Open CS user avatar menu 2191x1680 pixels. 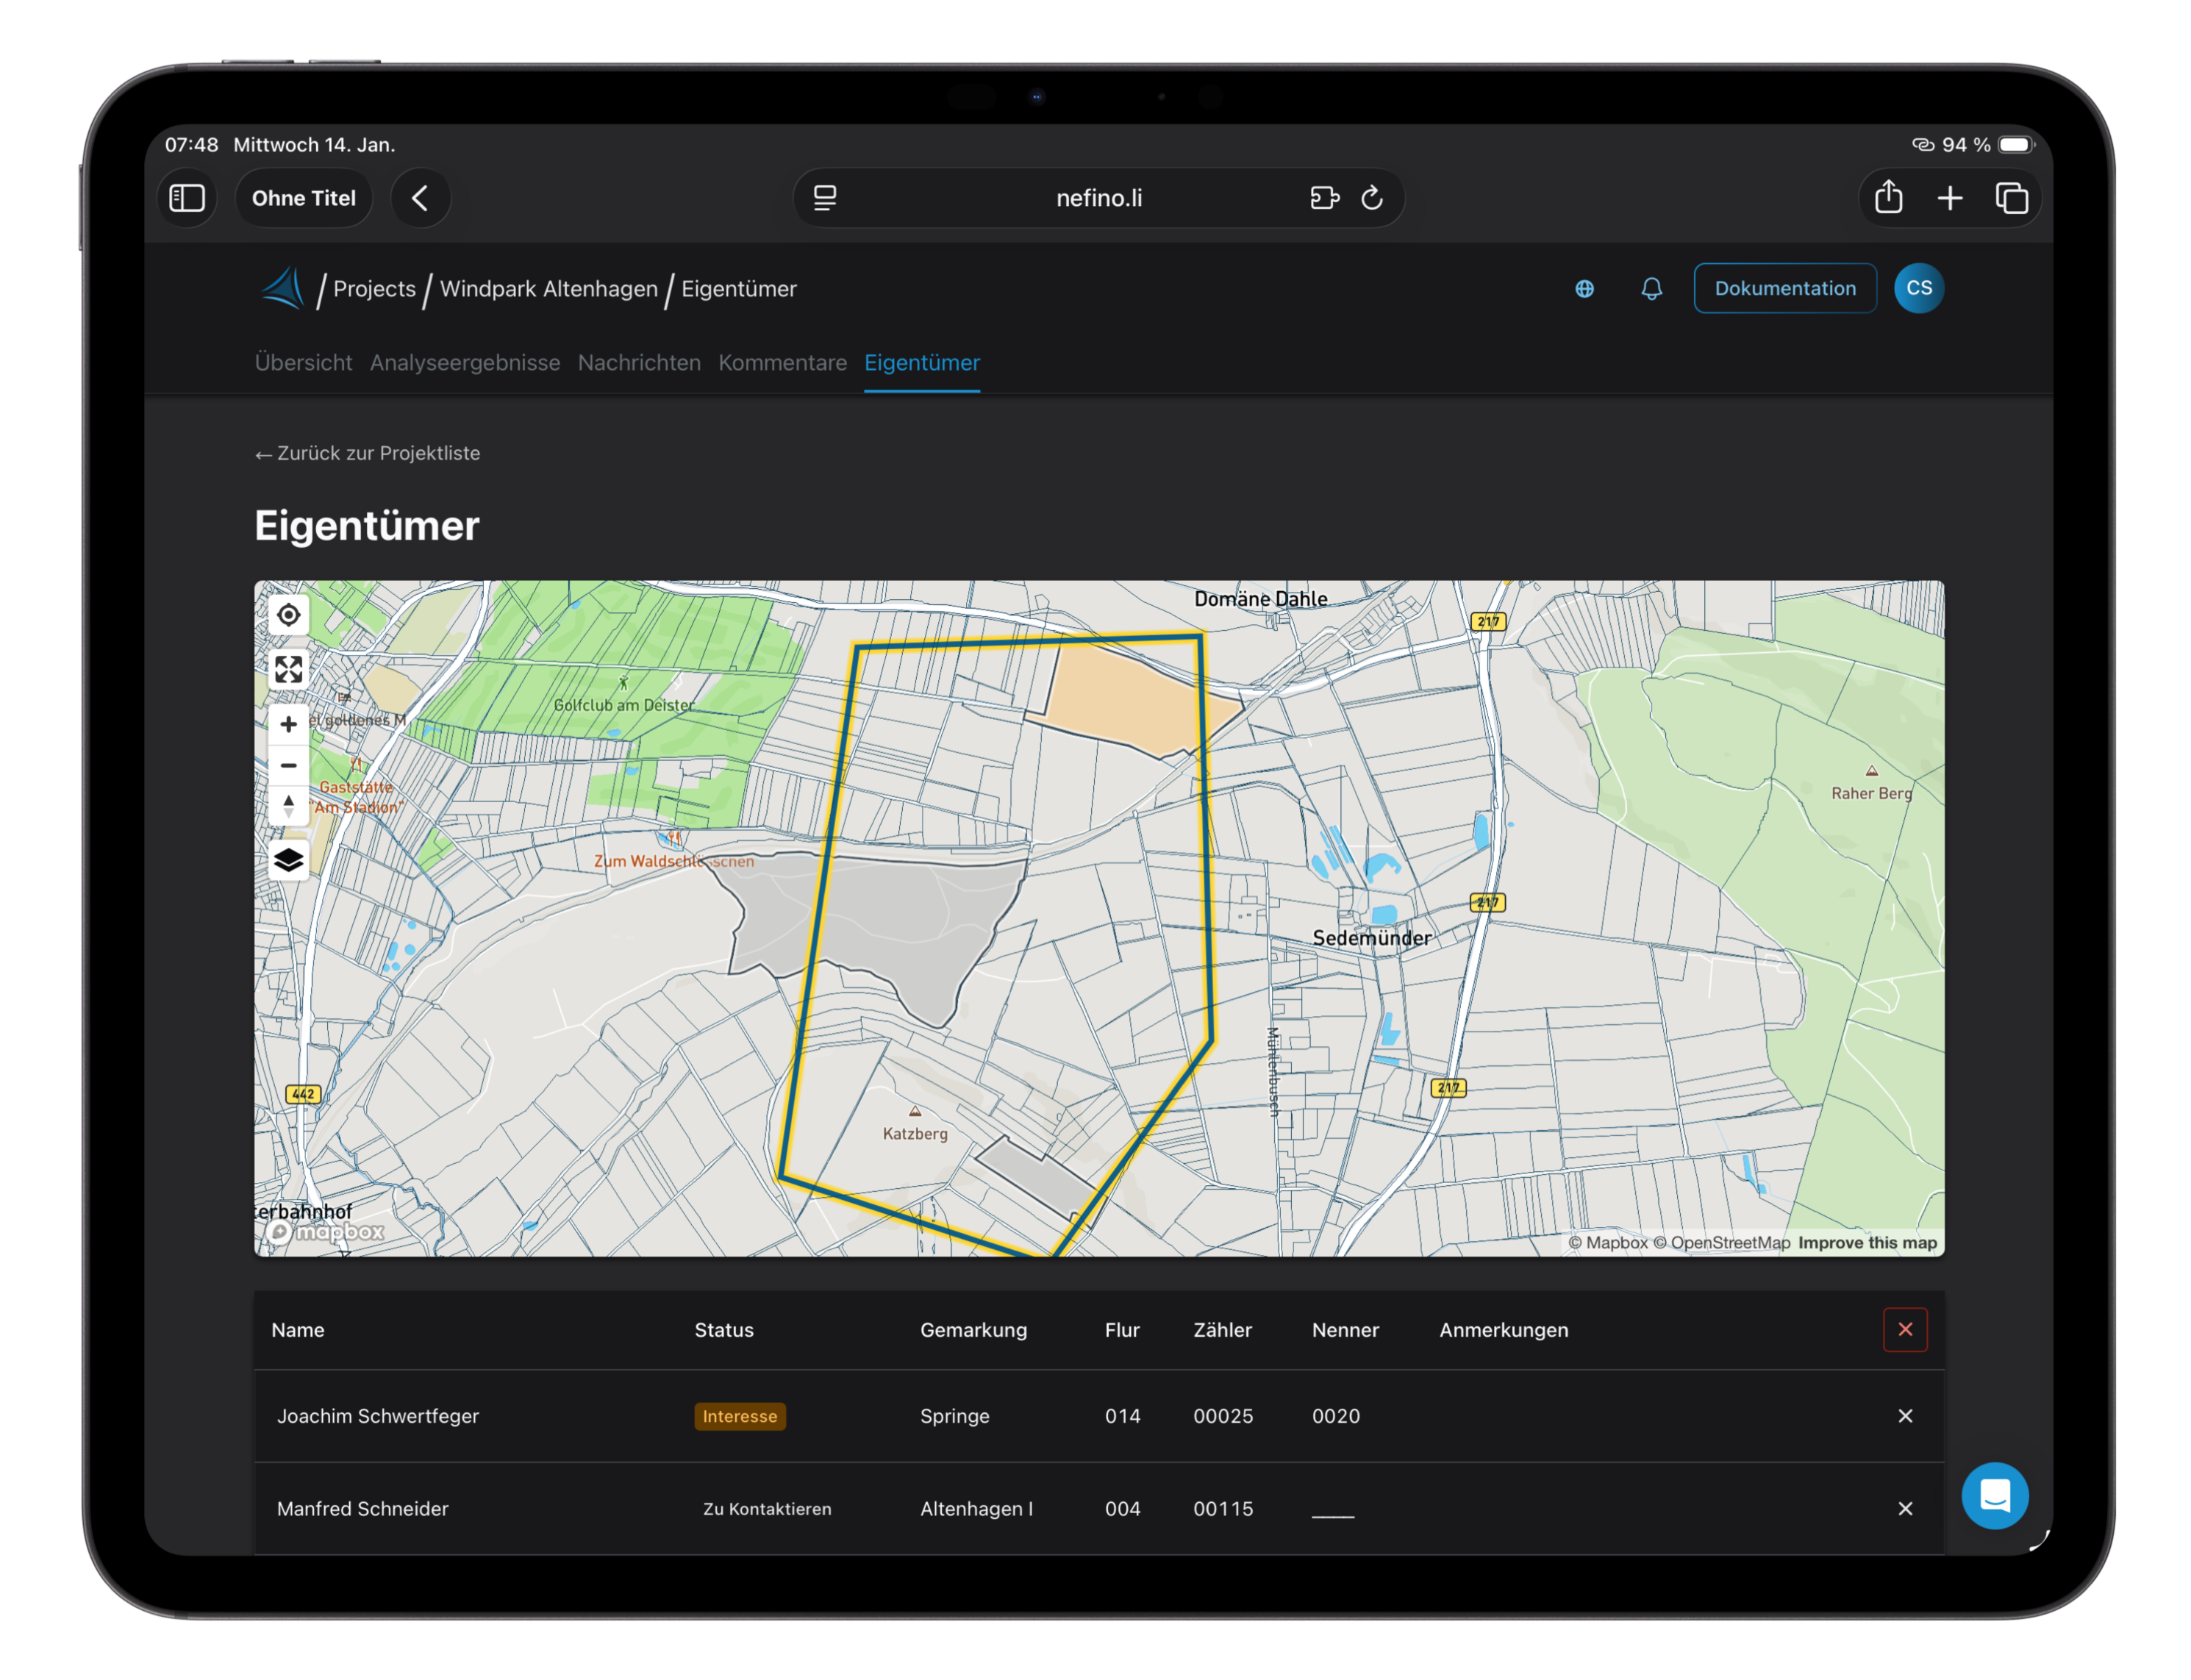pos(1918,289)
